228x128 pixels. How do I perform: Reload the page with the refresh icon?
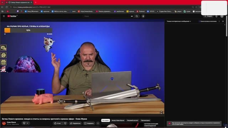(x=7, y=7)
